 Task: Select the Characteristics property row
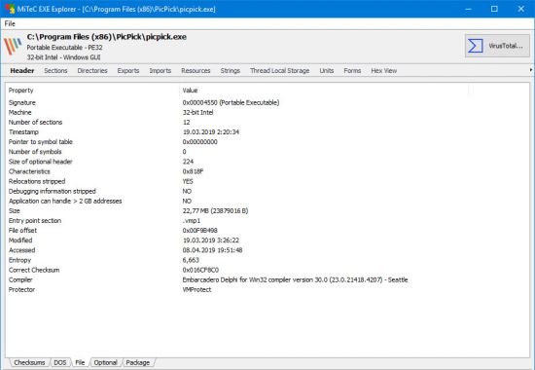(268, 171)
